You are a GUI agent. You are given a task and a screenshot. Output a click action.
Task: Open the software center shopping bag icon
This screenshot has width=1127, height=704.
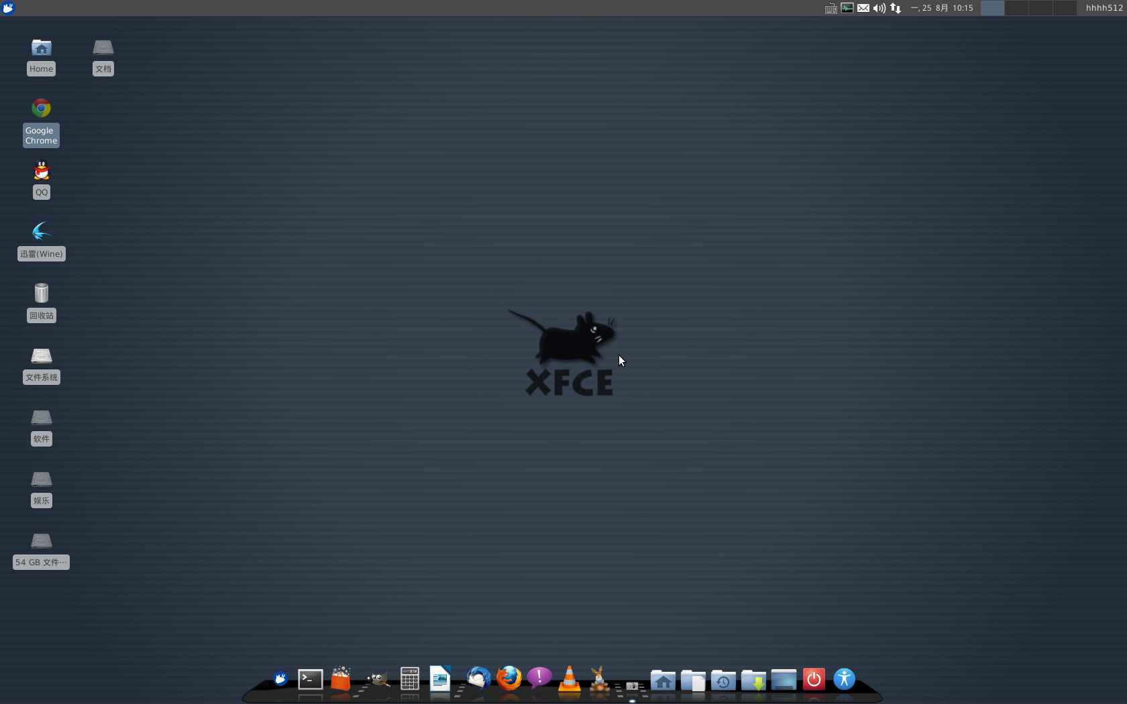[341, 679]
